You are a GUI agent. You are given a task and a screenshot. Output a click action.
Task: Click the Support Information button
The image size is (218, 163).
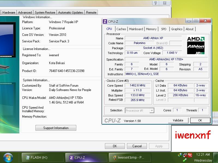(x=56, y=128)
